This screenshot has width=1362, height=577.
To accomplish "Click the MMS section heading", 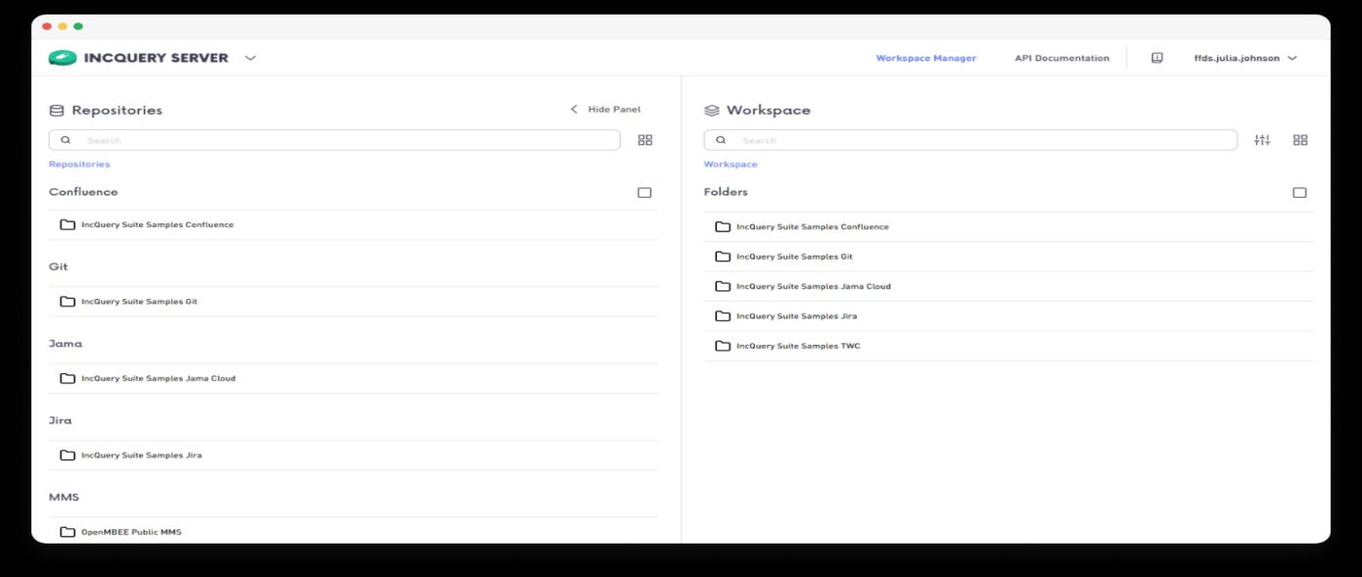I will [64, 498].
